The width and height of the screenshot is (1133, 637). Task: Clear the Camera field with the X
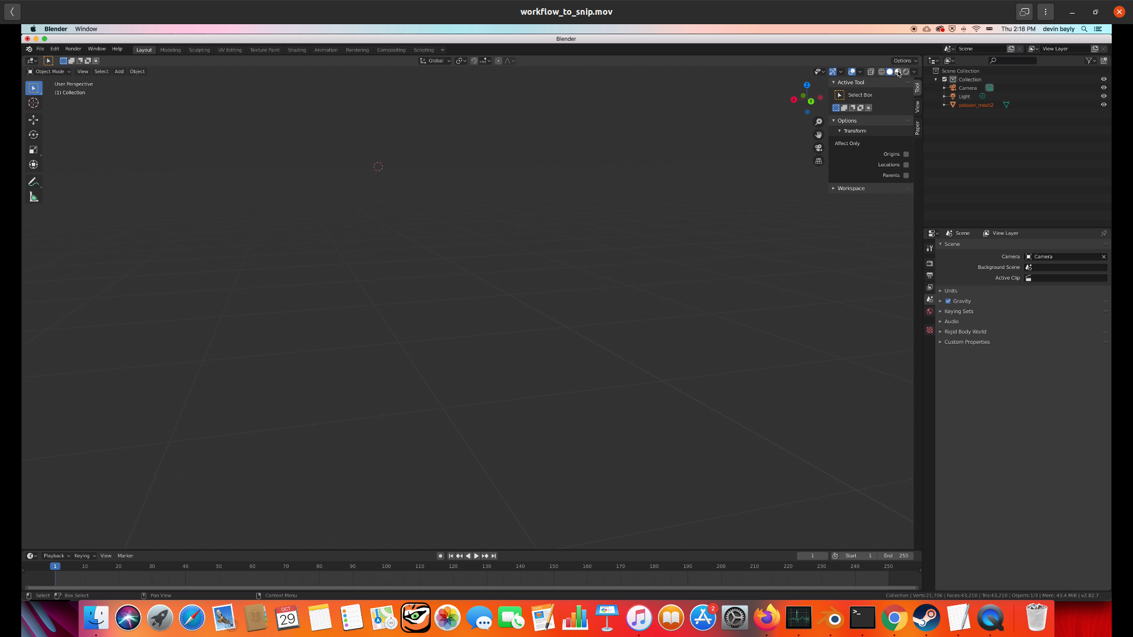pos(1103,257)
